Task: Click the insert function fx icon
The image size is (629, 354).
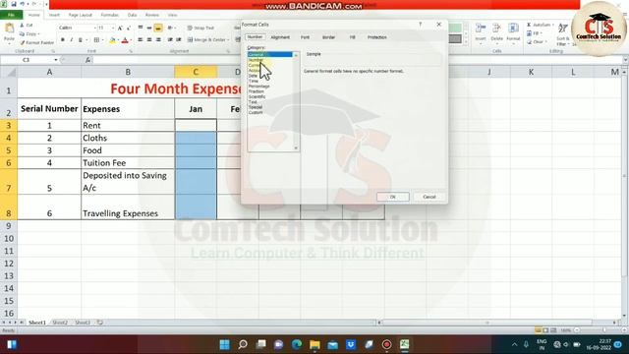Action: [87, 60]
